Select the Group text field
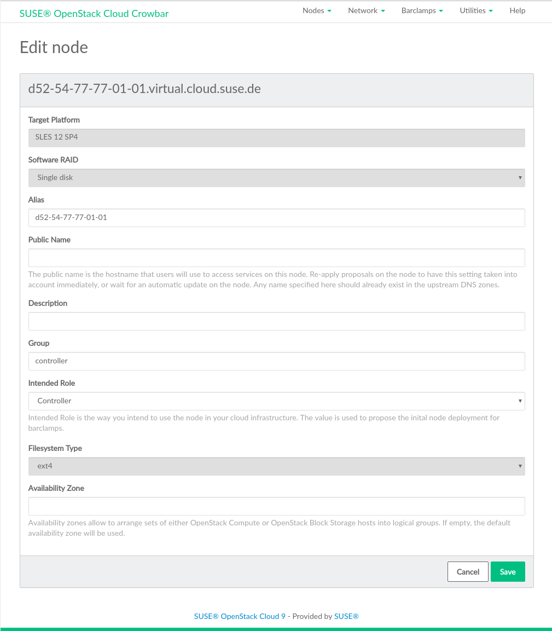 click(x=276, y=361)
